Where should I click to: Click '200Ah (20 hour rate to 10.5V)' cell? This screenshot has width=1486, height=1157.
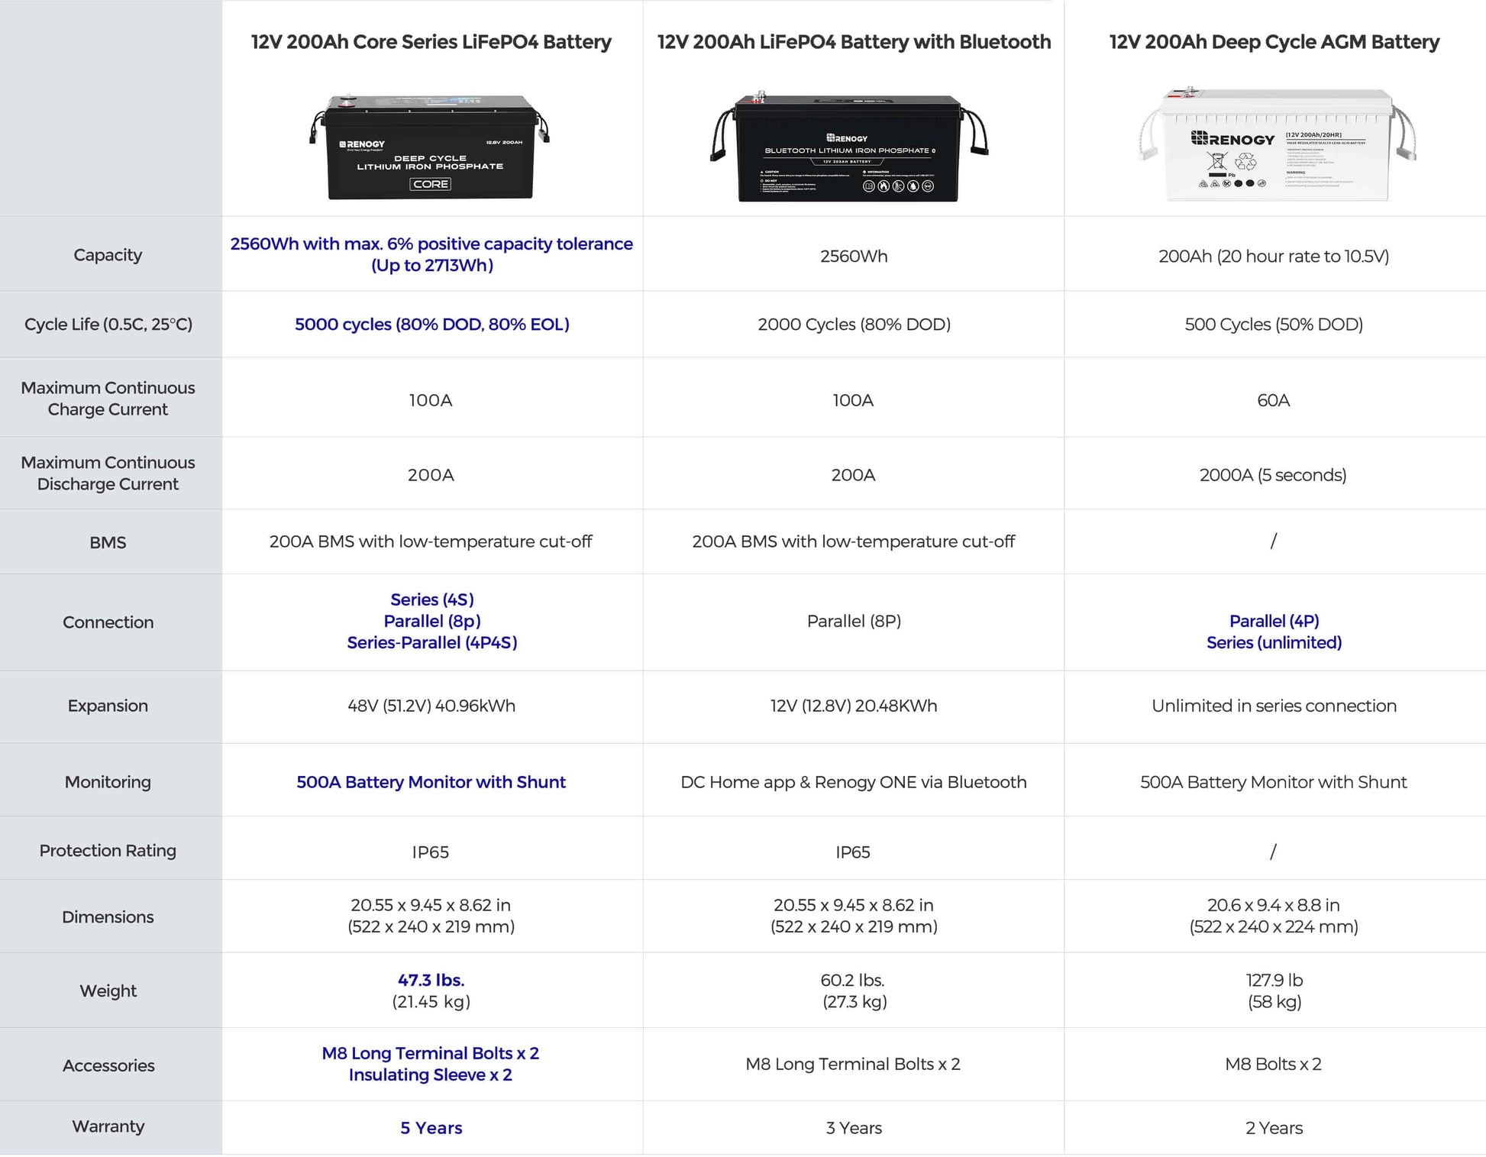(1274, 257)
